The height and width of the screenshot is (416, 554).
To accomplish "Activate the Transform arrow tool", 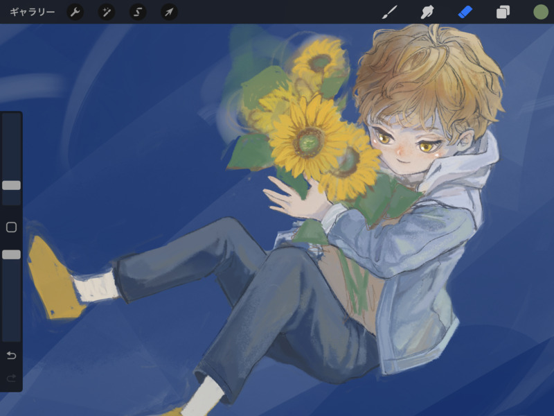I will (169, 12).
